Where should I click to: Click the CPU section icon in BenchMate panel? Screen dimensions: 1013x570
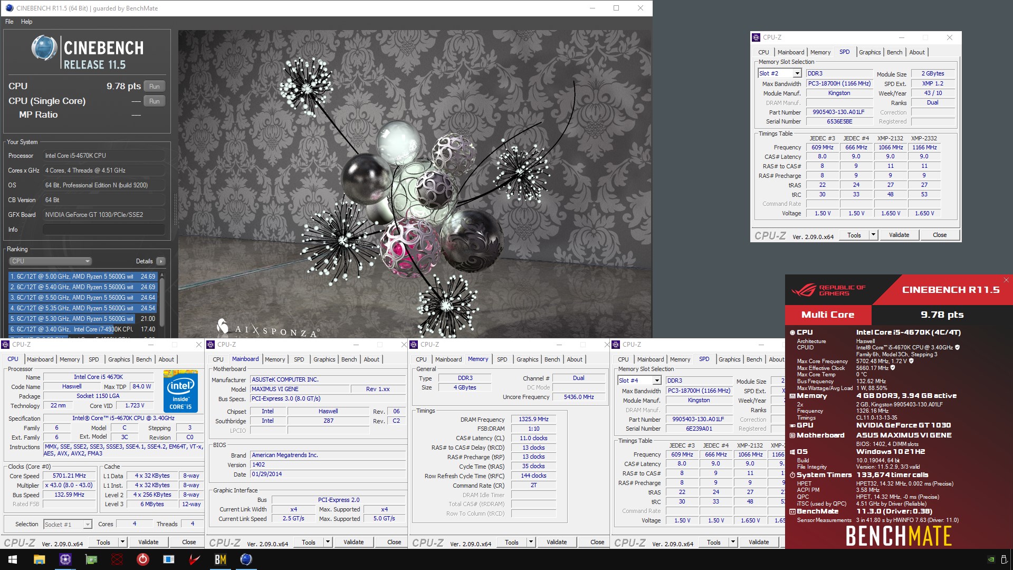[792, 332]
